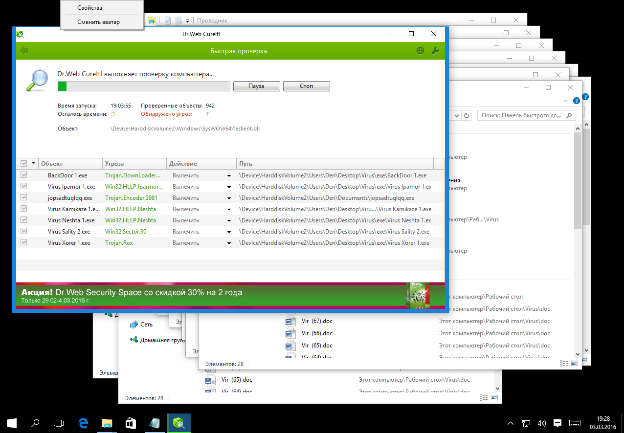Click the Dr.Web CureIt taskbar icon
This screenshot has height=433, width=624.
click(x=178, y=423)
